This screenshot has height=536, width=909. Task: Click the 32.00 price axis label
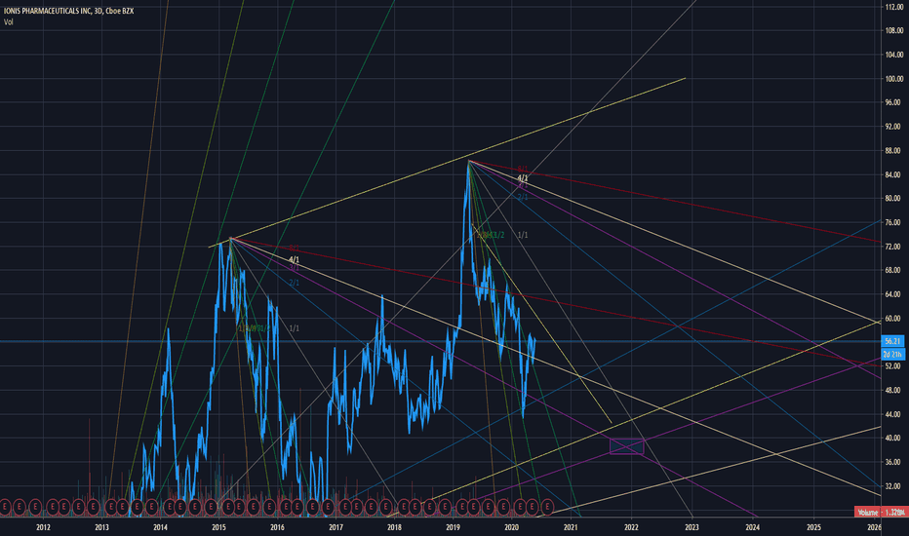(894, 486)
